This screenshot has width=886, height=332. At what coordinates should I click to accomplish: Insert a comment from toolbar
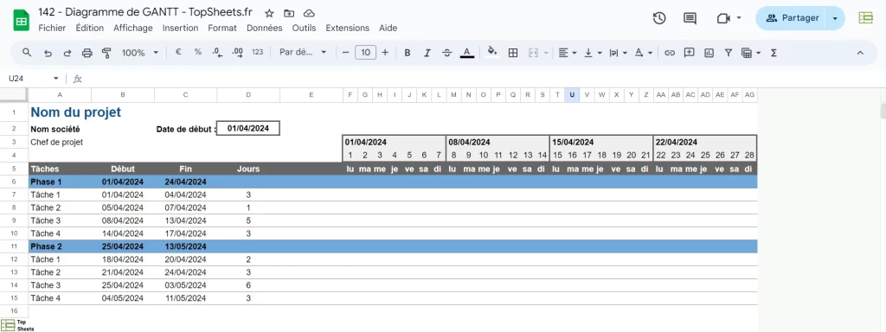[689, 53]
